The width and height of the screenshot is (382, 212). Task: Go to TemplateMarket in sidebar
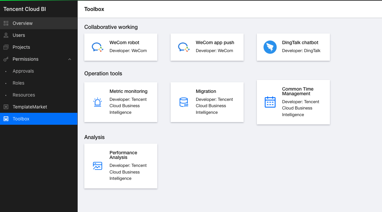click(x=30, y=107)
